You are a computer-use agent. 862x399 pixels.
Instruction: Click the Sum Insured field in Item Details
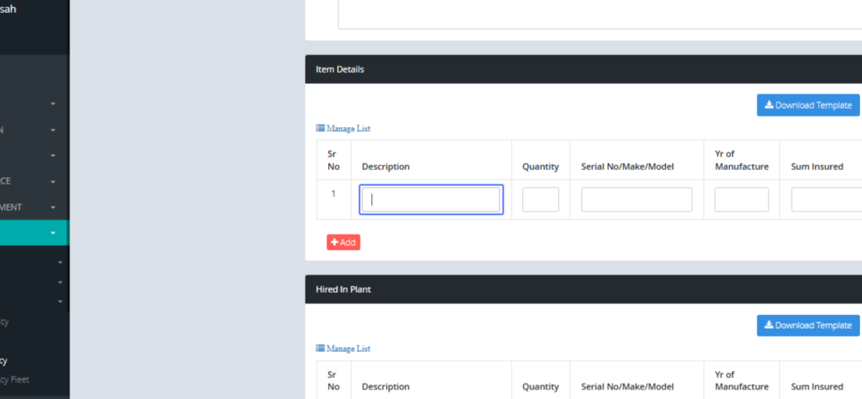(826, 199)
